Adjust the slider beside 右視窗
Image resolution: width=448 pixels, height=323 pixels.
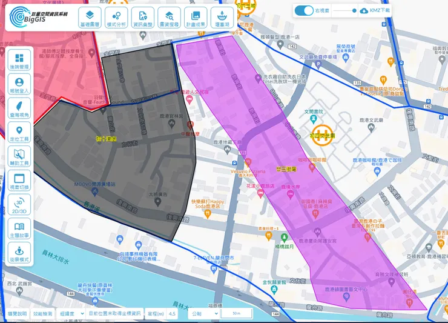(345, 10)
